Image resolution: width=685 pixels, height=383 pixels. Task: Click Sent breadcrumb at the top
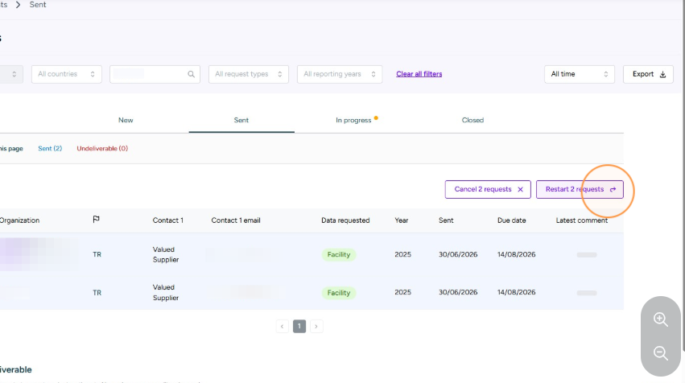[x=38, y=5]
